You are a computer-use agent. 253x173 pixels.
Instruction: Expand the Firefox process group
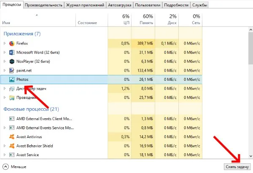5,43
